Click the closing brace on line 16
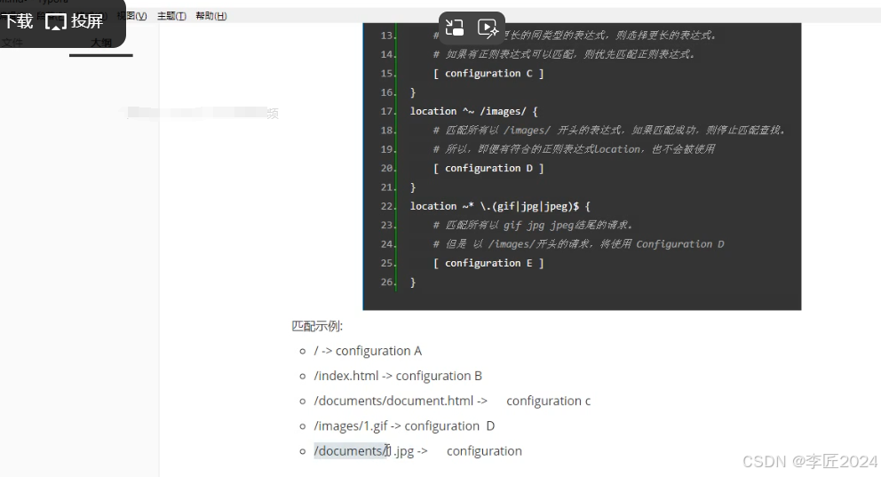881x477 pixels. point(413,92)
